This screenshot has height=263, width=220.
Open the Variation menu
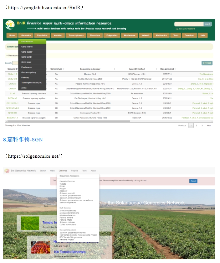(x=58, y=36)
